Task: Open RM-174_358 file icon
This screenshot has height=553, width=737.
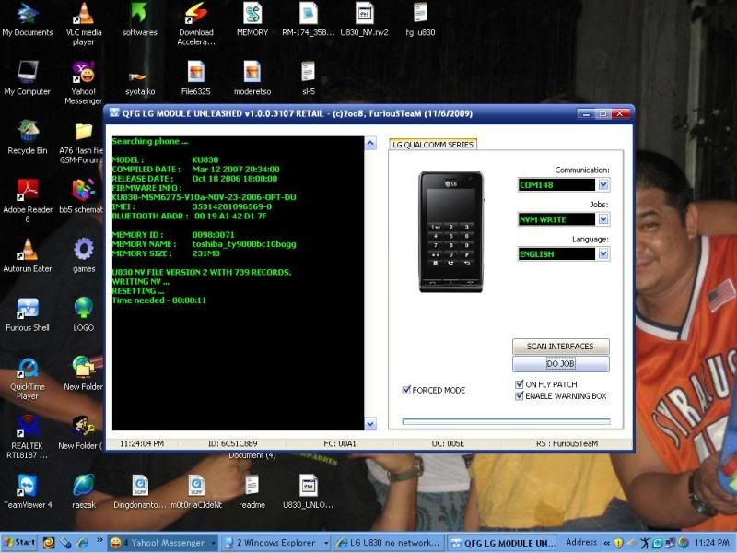Action: point(309,19)
